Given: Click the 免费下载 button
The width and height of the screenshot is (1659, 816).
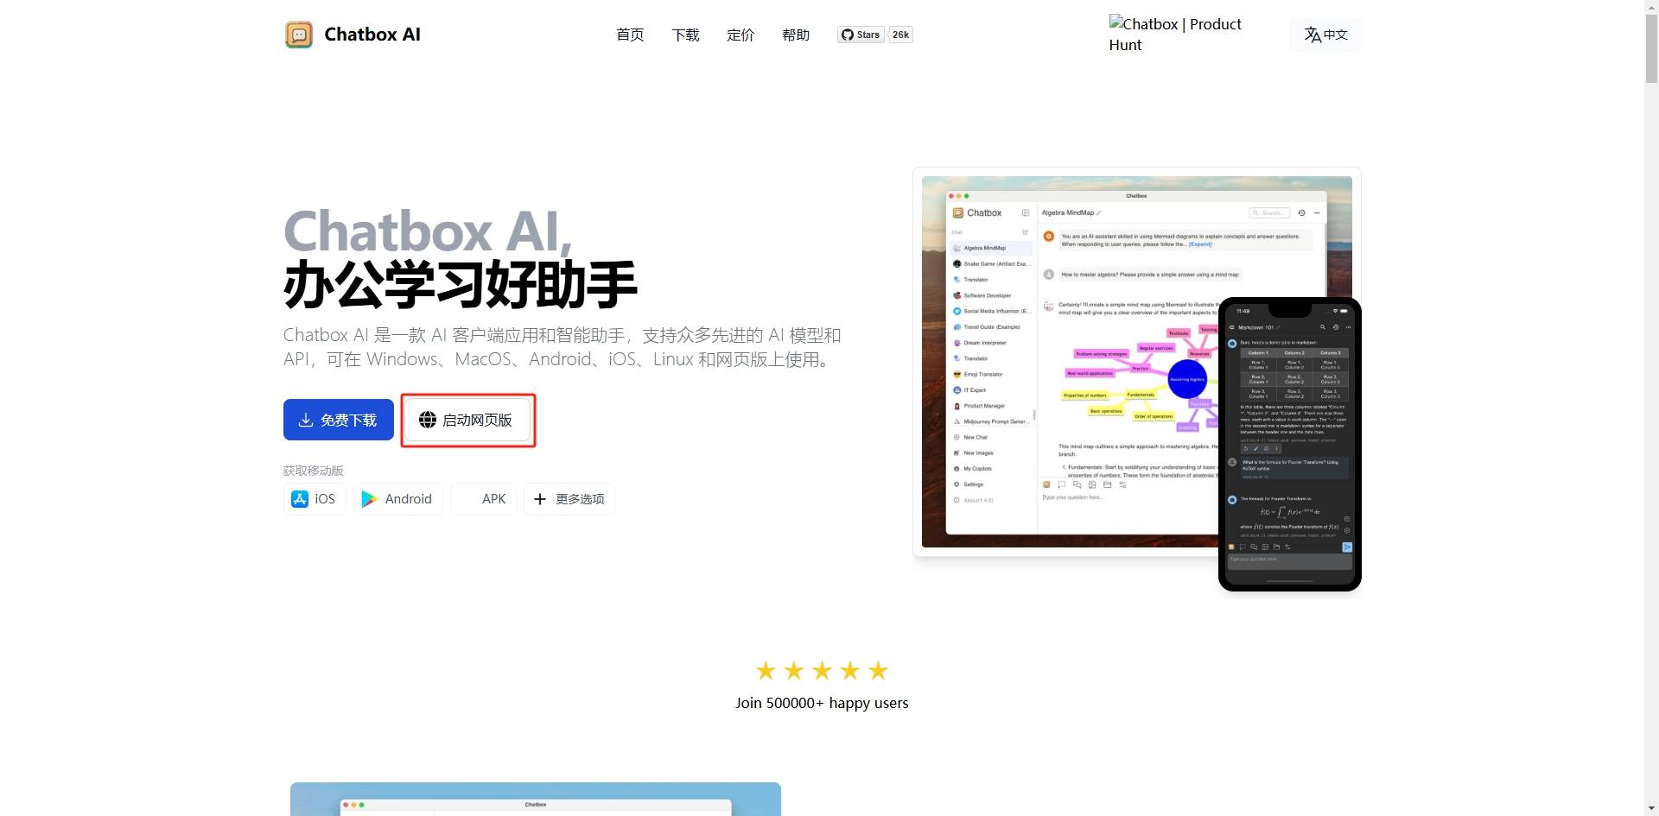Looking at the screenshot, I should [339, 420].
